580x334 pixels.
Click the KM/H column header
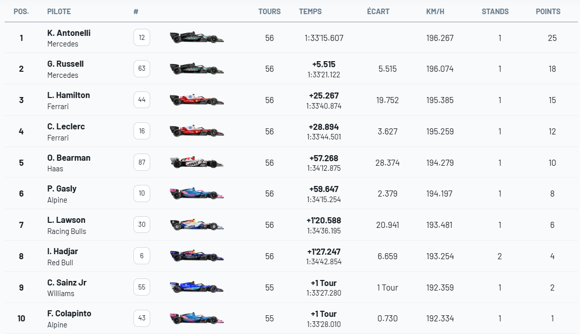[x=435, y=12]
